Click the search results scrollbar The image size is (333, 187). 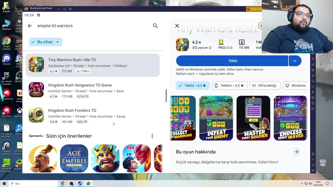pyautogui.click(x=166, y=96)
